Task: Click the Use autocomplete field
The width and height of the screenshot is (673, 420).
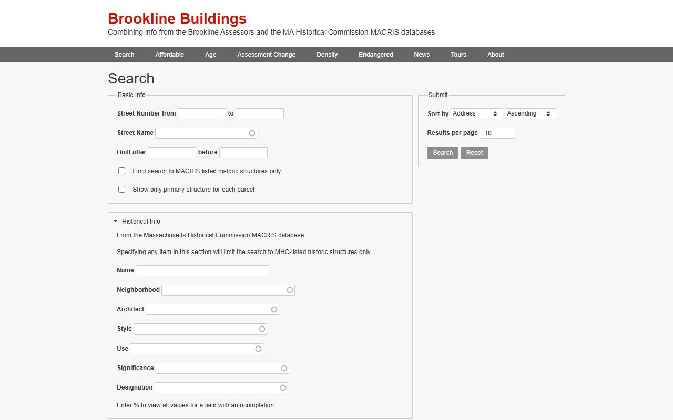Action: coord(197,349)
